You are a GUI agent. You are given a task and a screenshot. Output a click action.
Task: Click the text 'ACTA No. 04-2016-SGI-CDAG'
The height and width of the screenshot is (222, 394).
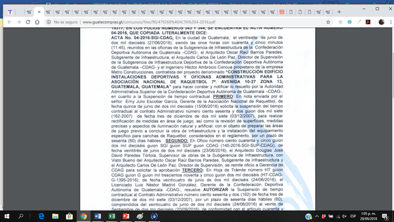click(142, 38)
